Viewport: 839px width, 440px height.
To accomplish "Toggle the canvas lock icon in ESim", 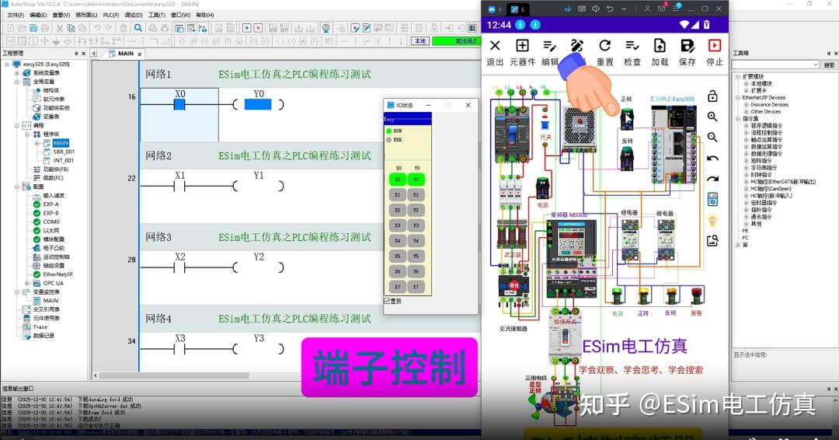I will point(712,96).
